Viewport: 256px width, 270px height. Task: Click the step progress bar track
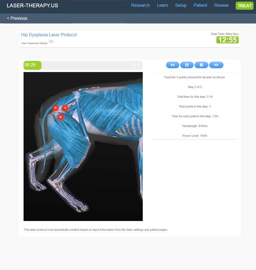click(x=92, y=65)
